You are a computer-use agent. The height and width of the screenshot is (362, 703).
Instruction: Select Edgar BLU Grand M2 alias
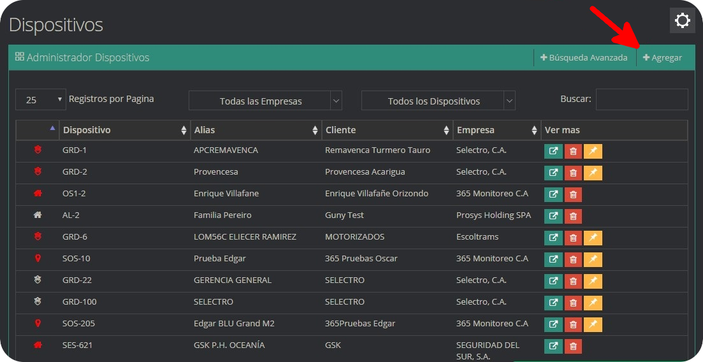point(234,323)
